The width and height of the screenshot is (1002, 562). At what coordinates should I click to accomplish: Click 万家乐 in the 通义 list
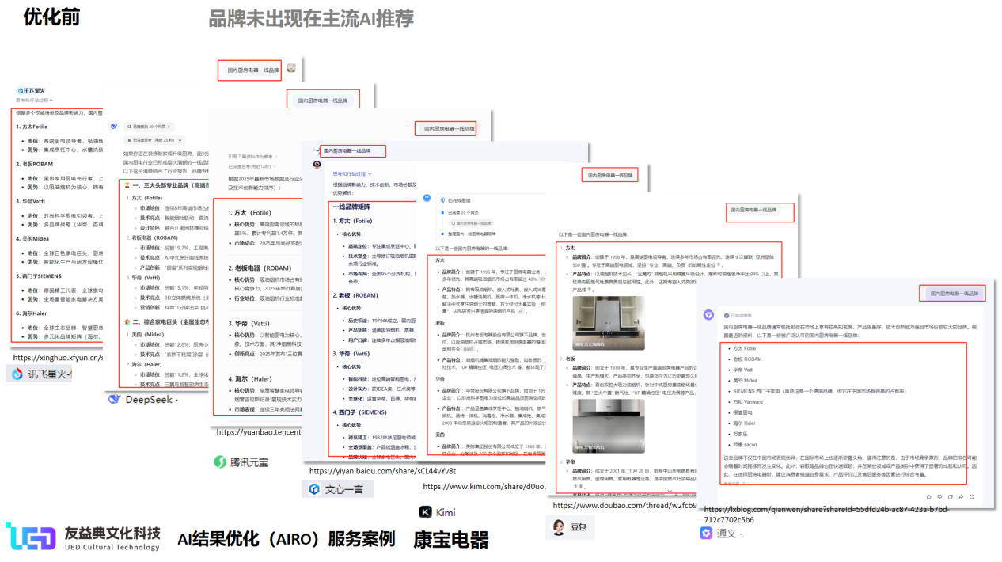(x=741, y=434)
